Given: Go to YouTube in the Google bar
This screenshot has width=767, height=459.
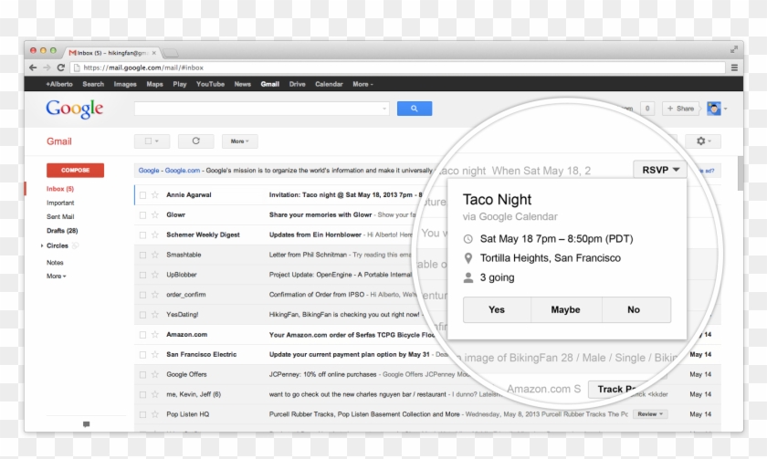Looking at the screenshot, I should coord(210,84).
